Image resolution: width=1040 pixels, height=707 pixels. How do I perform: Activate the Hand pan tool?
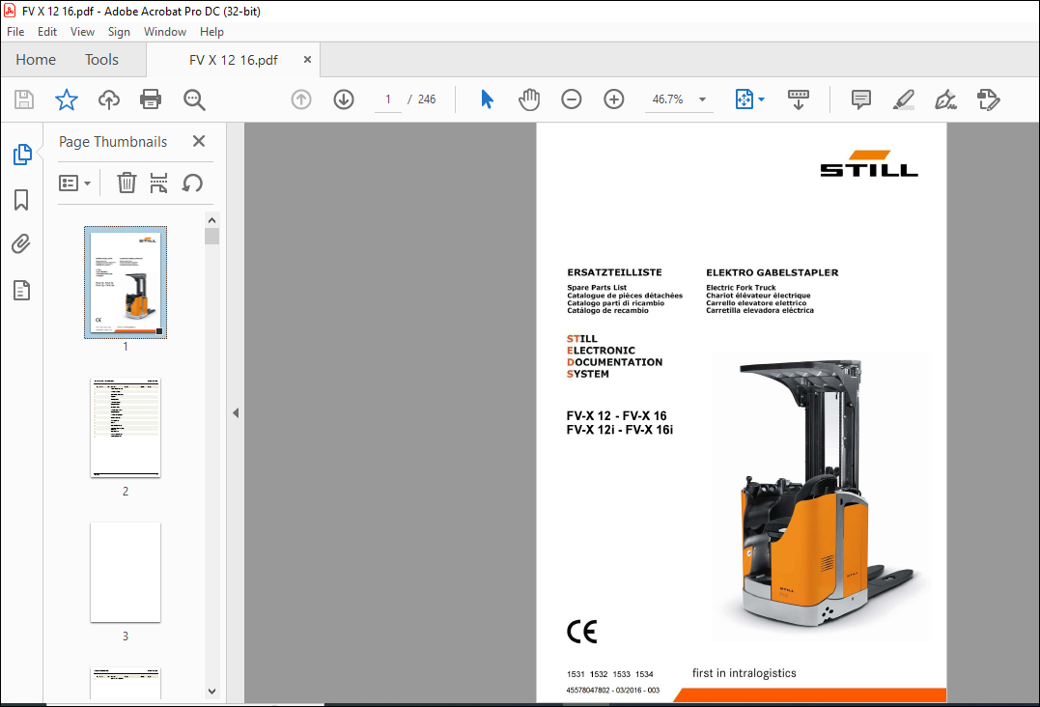[528, 99]
